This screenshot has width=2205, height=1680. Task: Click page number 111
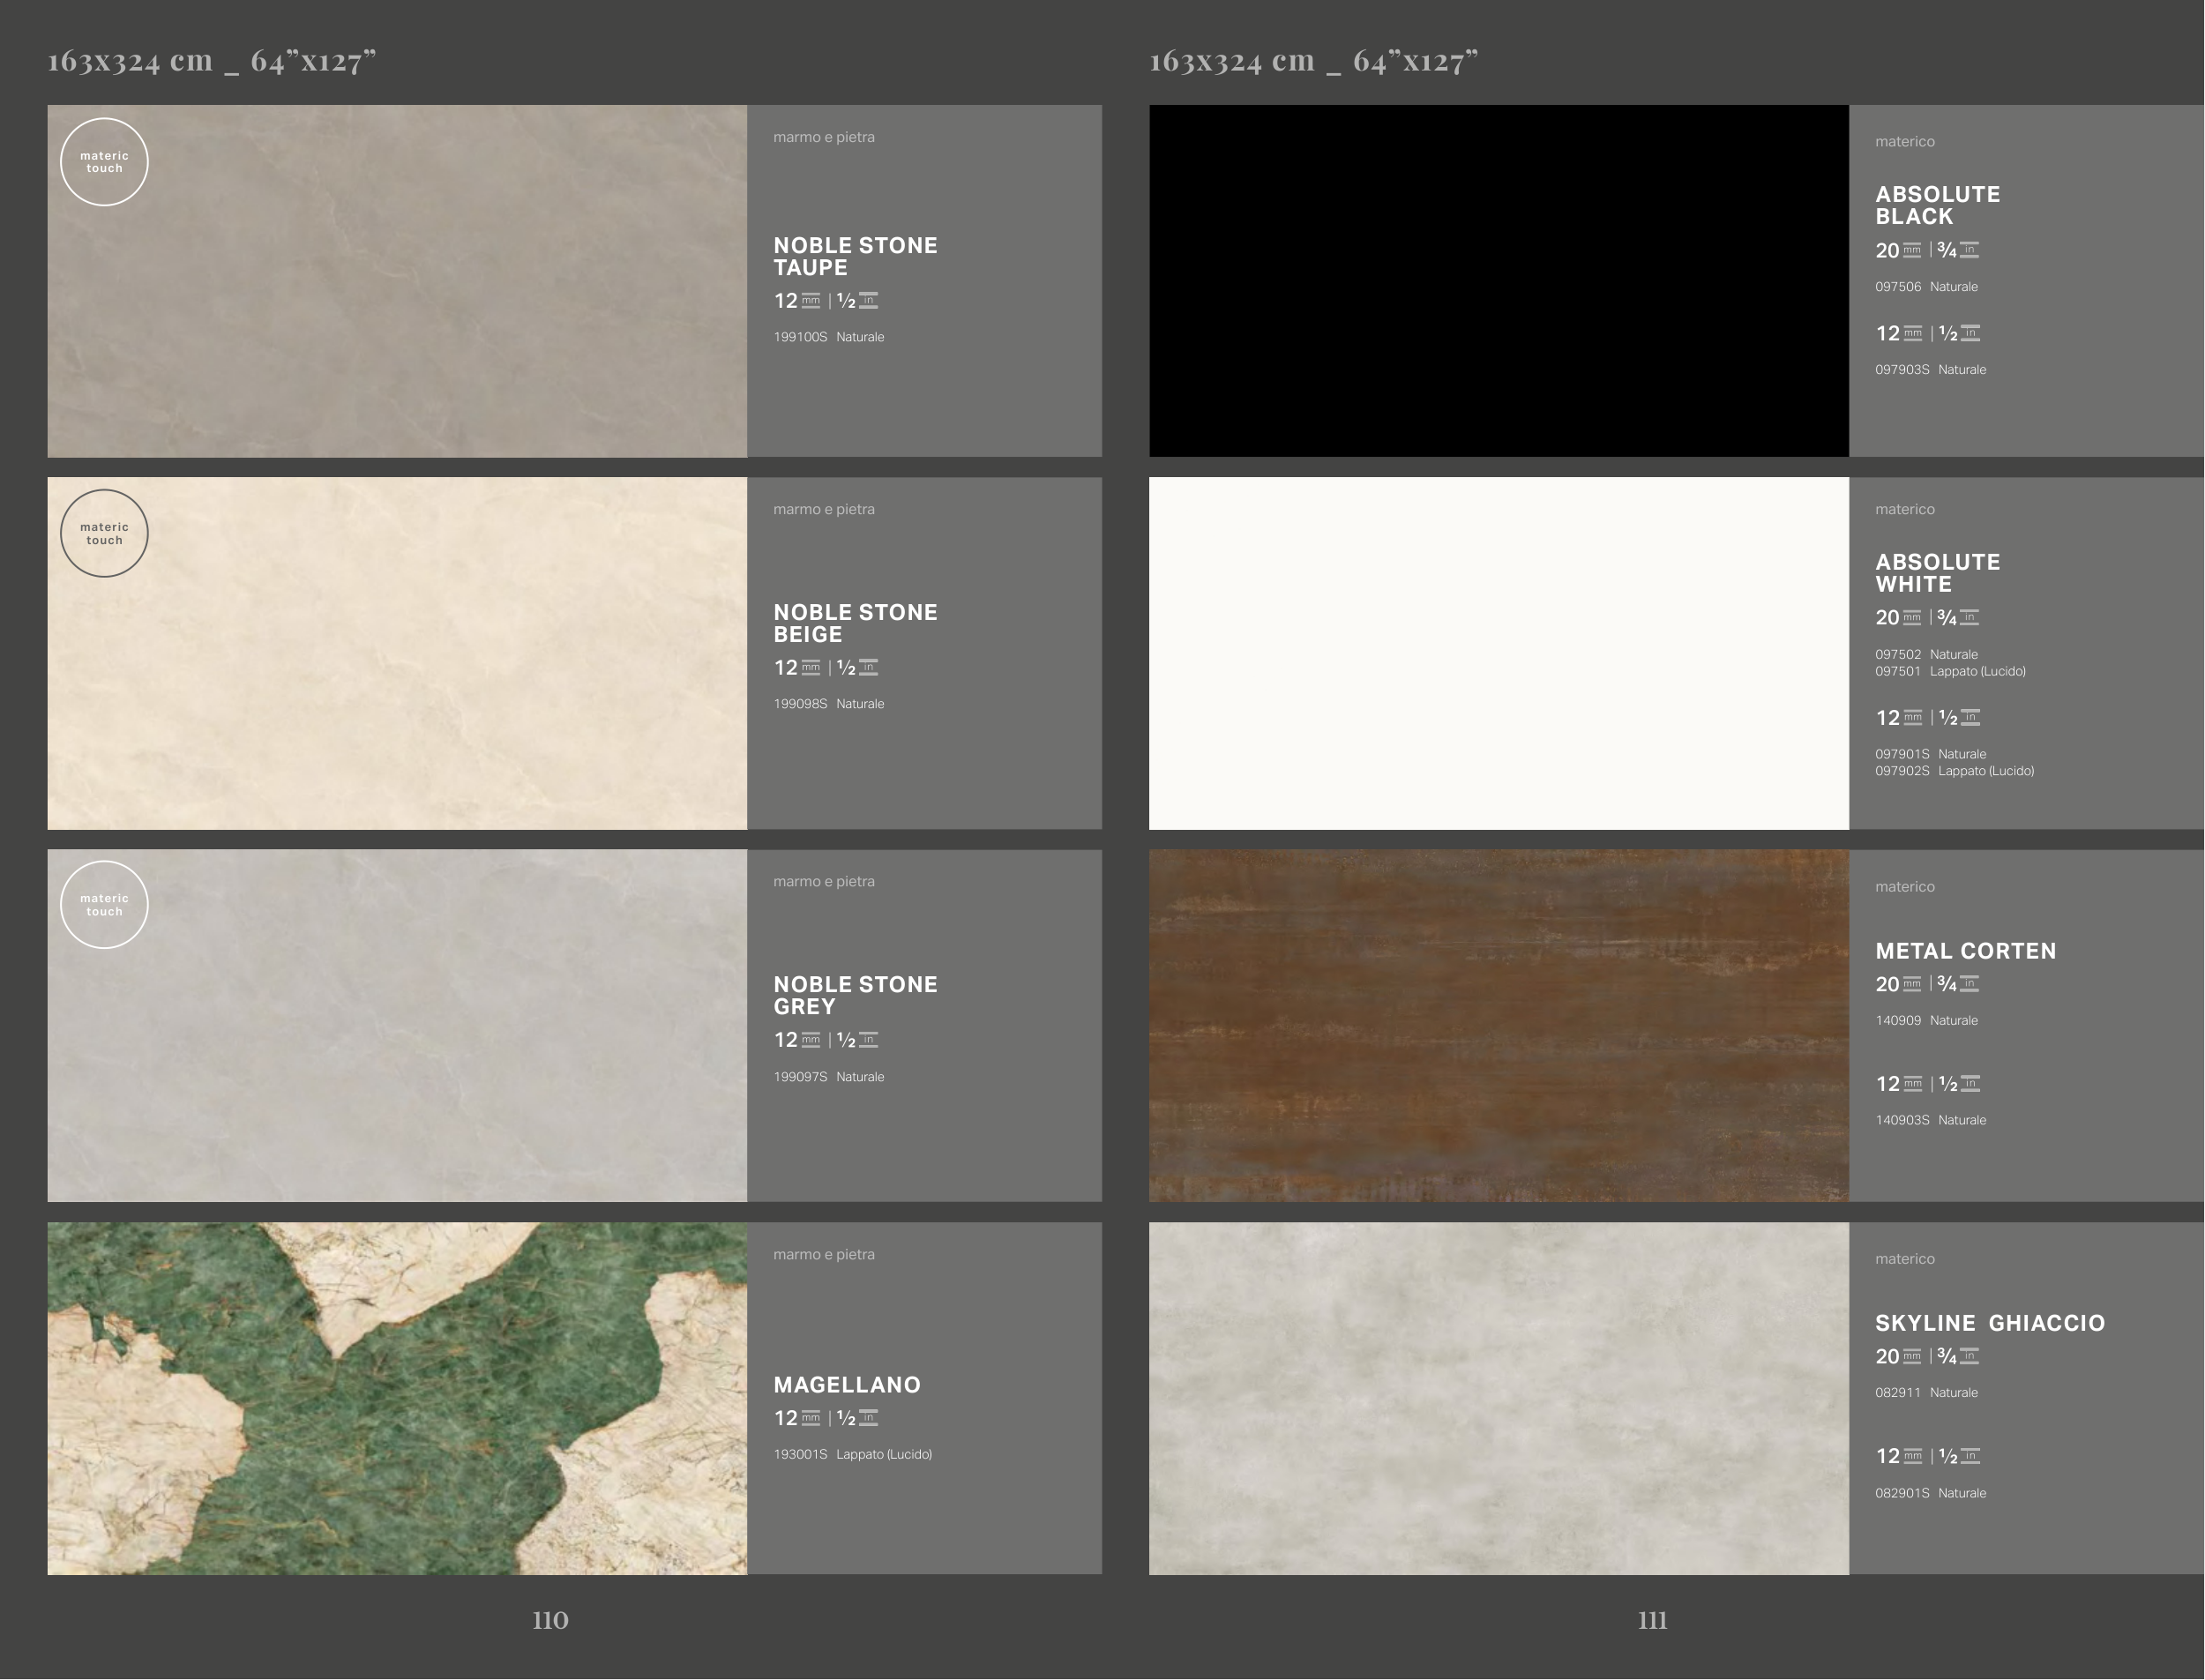pyautogui.click(x=1652, y=1620)
